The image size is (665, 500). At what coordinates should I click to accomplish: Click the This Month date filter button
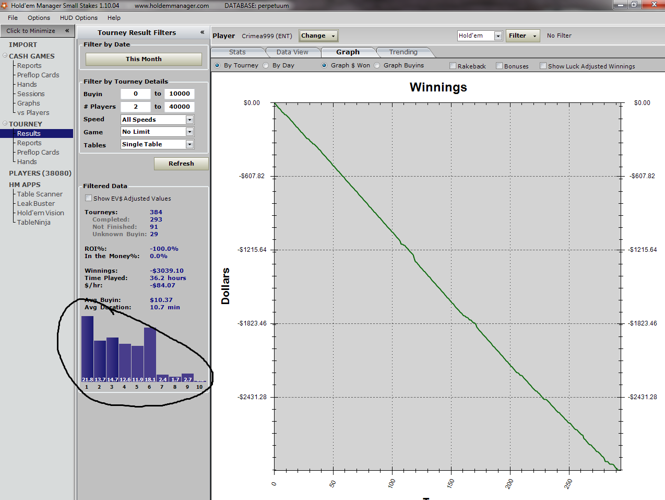tap(144, 59)
